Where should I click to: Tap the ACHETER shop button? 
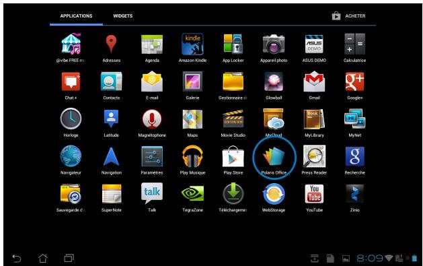click(348, 16)
